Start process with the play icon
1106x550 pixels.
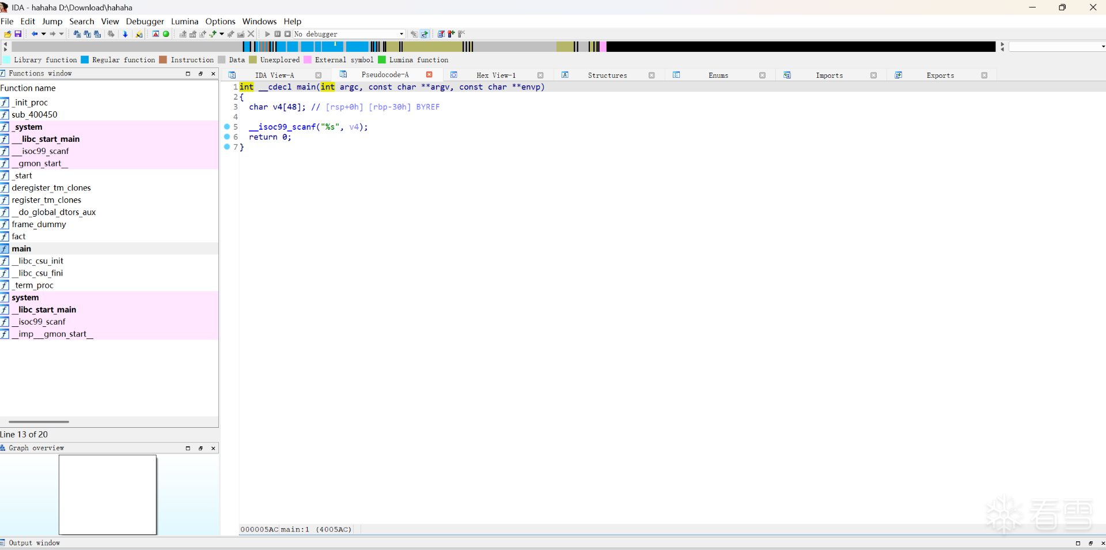pyautogui.click(x=267, y=34)
